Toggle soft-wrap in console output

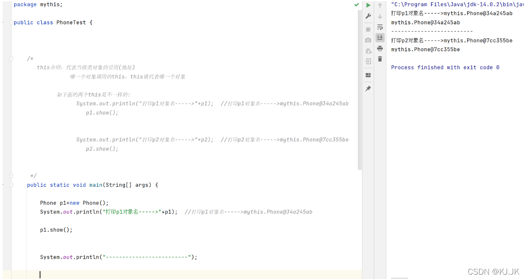click(x=380, y=27)
